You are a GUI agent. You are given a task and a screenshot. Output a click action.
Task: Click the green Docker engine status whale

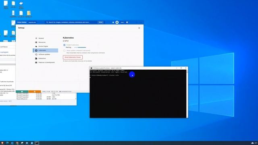click(x=22, y=91)
